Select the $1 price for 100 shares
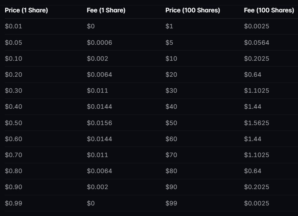 point(169,27)
